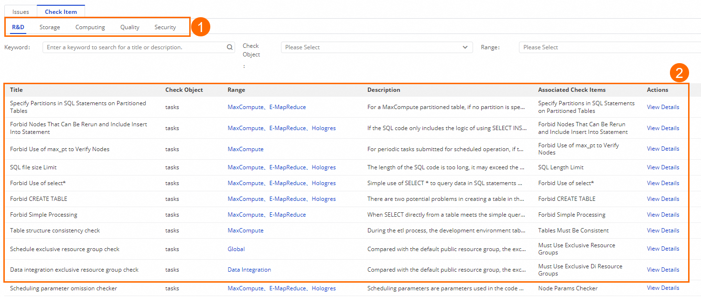Type in the Keyword search input field

click(x=134, y=47)
